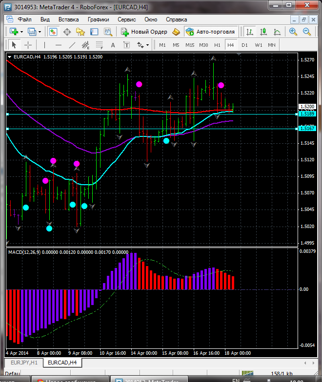Select the vertical line drawing tool

pos(44,45)
